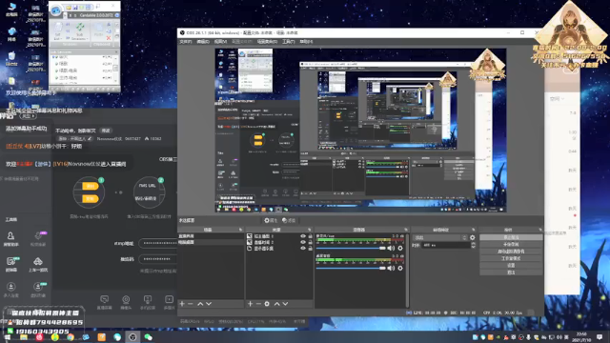Click the red X delete icon in the Cantabile ribbon

pyautogui.click(x=109, y=38)
